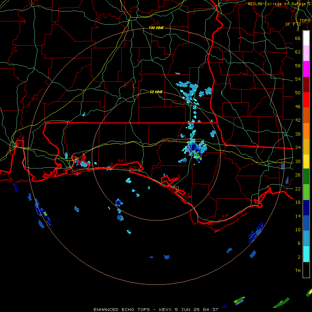Click the legend value 10
Image resolution: width=312 pixels, height=312 pixels.
click(298, 229)
